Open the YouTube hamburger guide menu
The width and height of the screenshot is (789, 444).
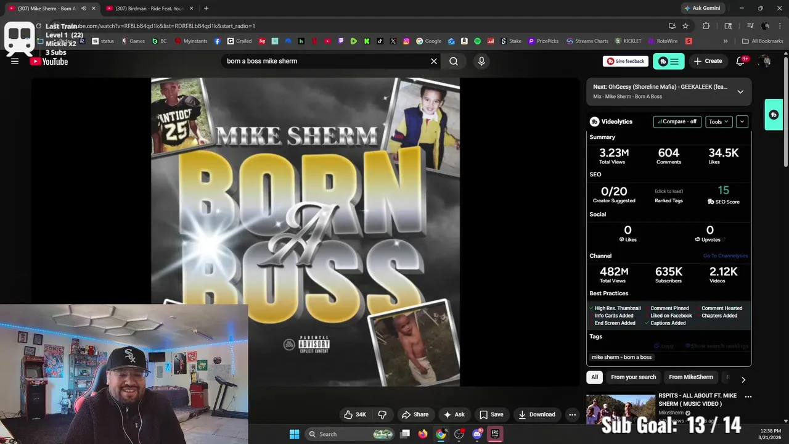click(15, 61)
